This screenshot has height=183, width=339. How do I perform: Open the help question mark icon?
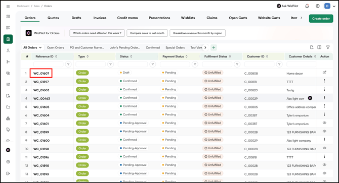pos(317,6)
